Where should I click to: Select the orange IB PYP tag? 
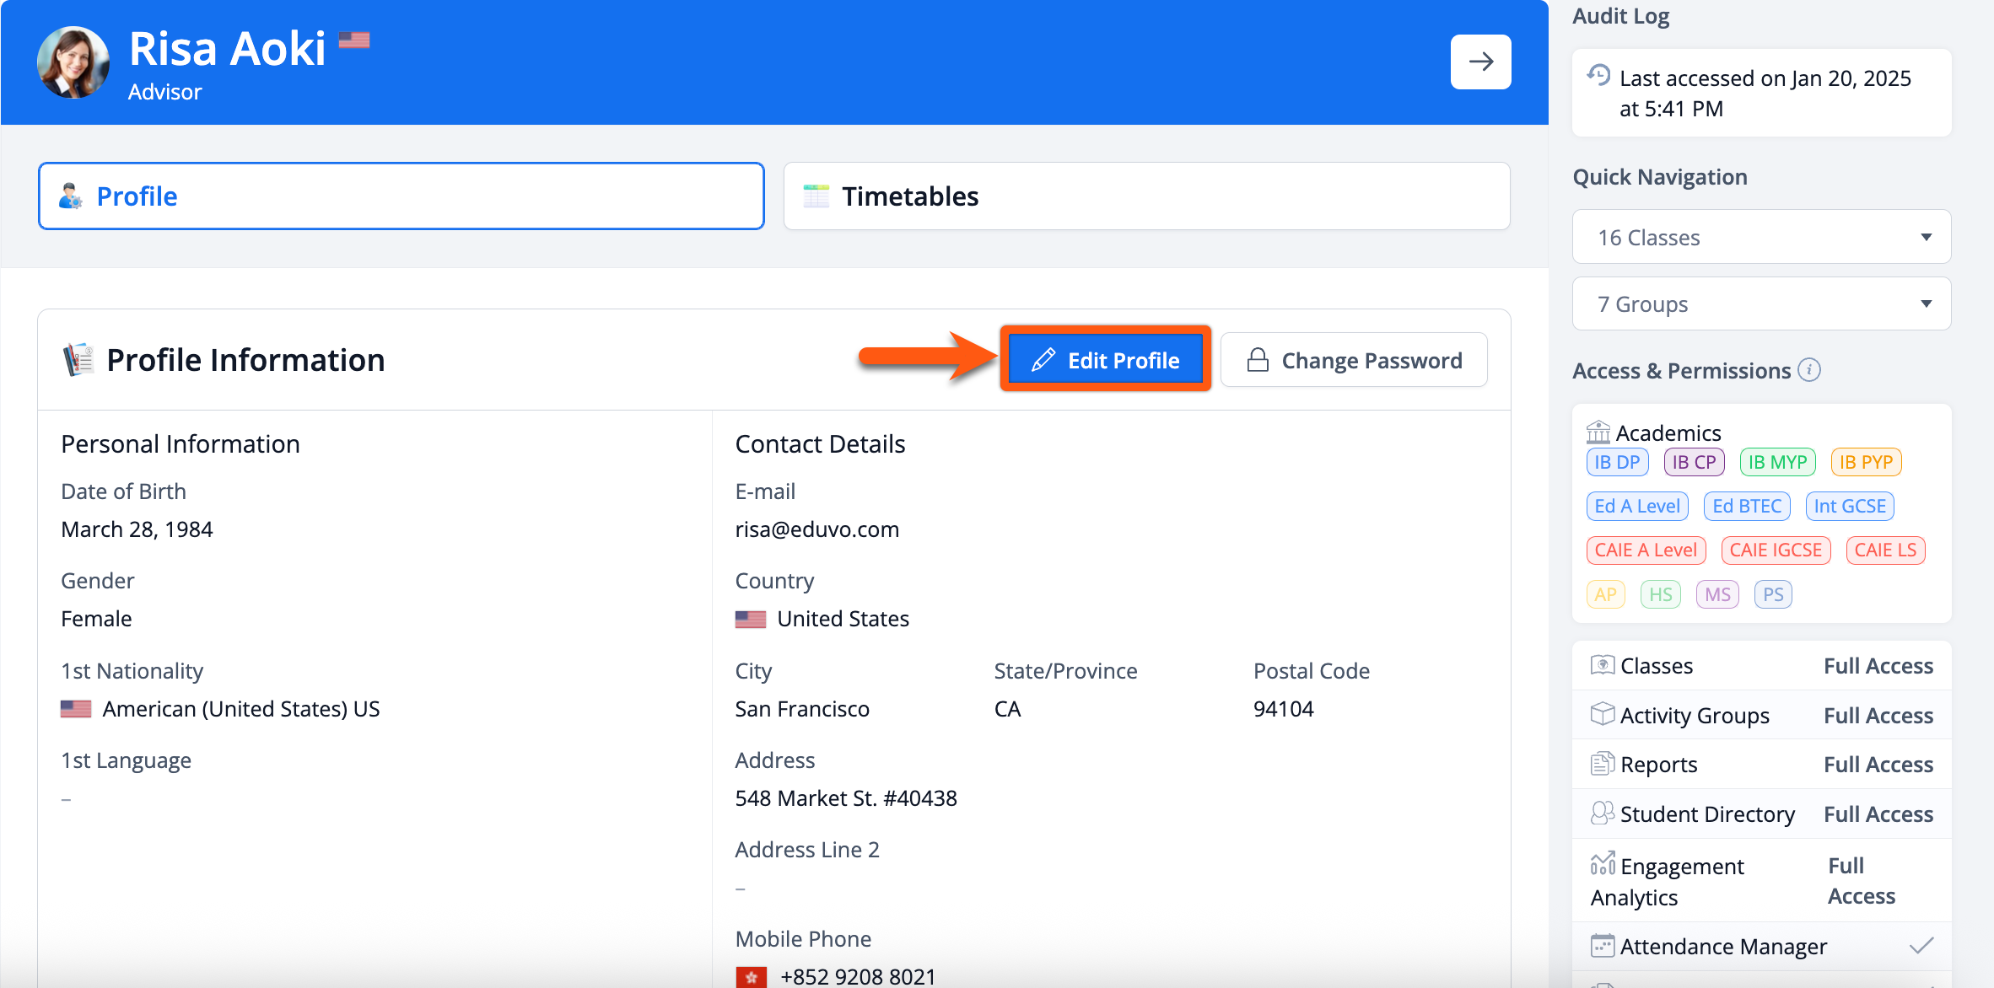coord(1866,462)
